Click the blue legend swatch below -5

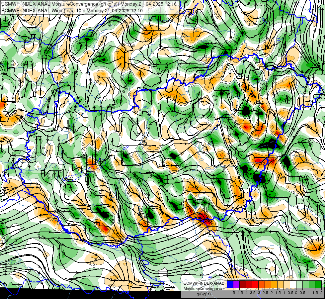[x=230, y=284]
